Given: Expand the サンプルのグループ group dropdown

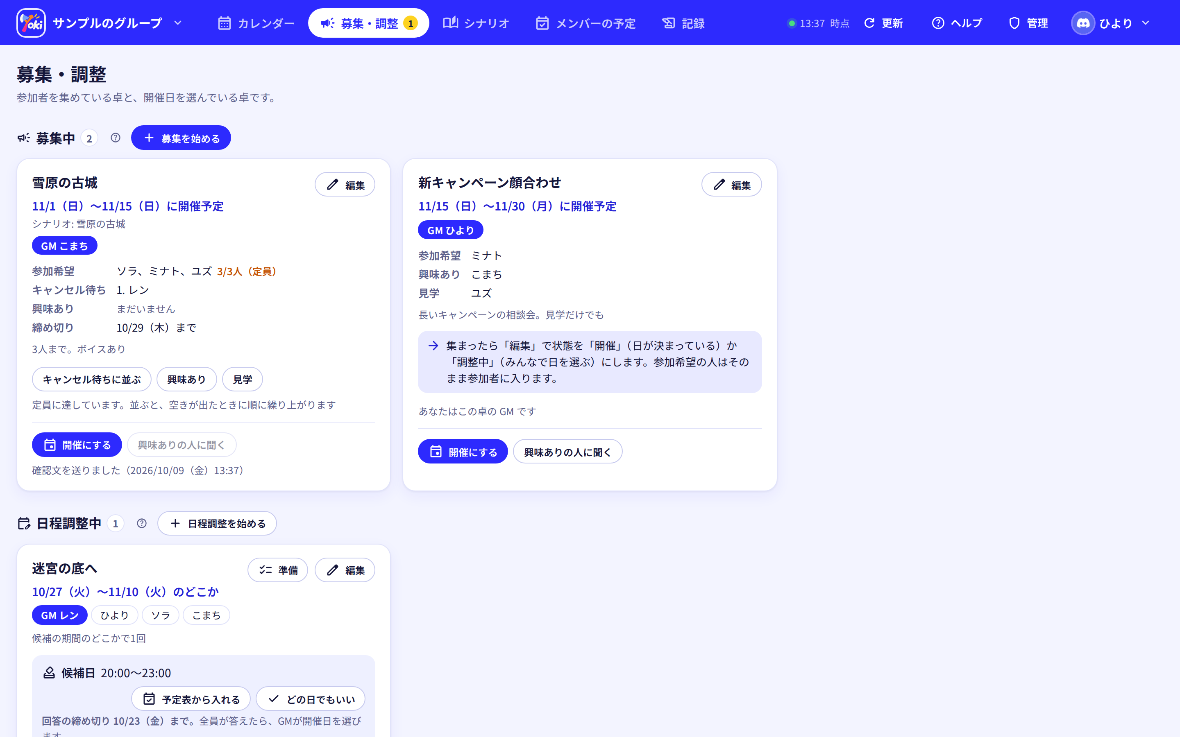Looking at the screenshot, I should pyautogui.click(x=178, y=23).
